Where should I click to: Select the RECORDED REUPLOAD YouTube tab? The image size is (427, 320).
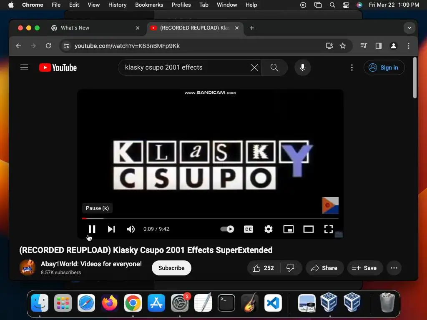click(195, 28)
